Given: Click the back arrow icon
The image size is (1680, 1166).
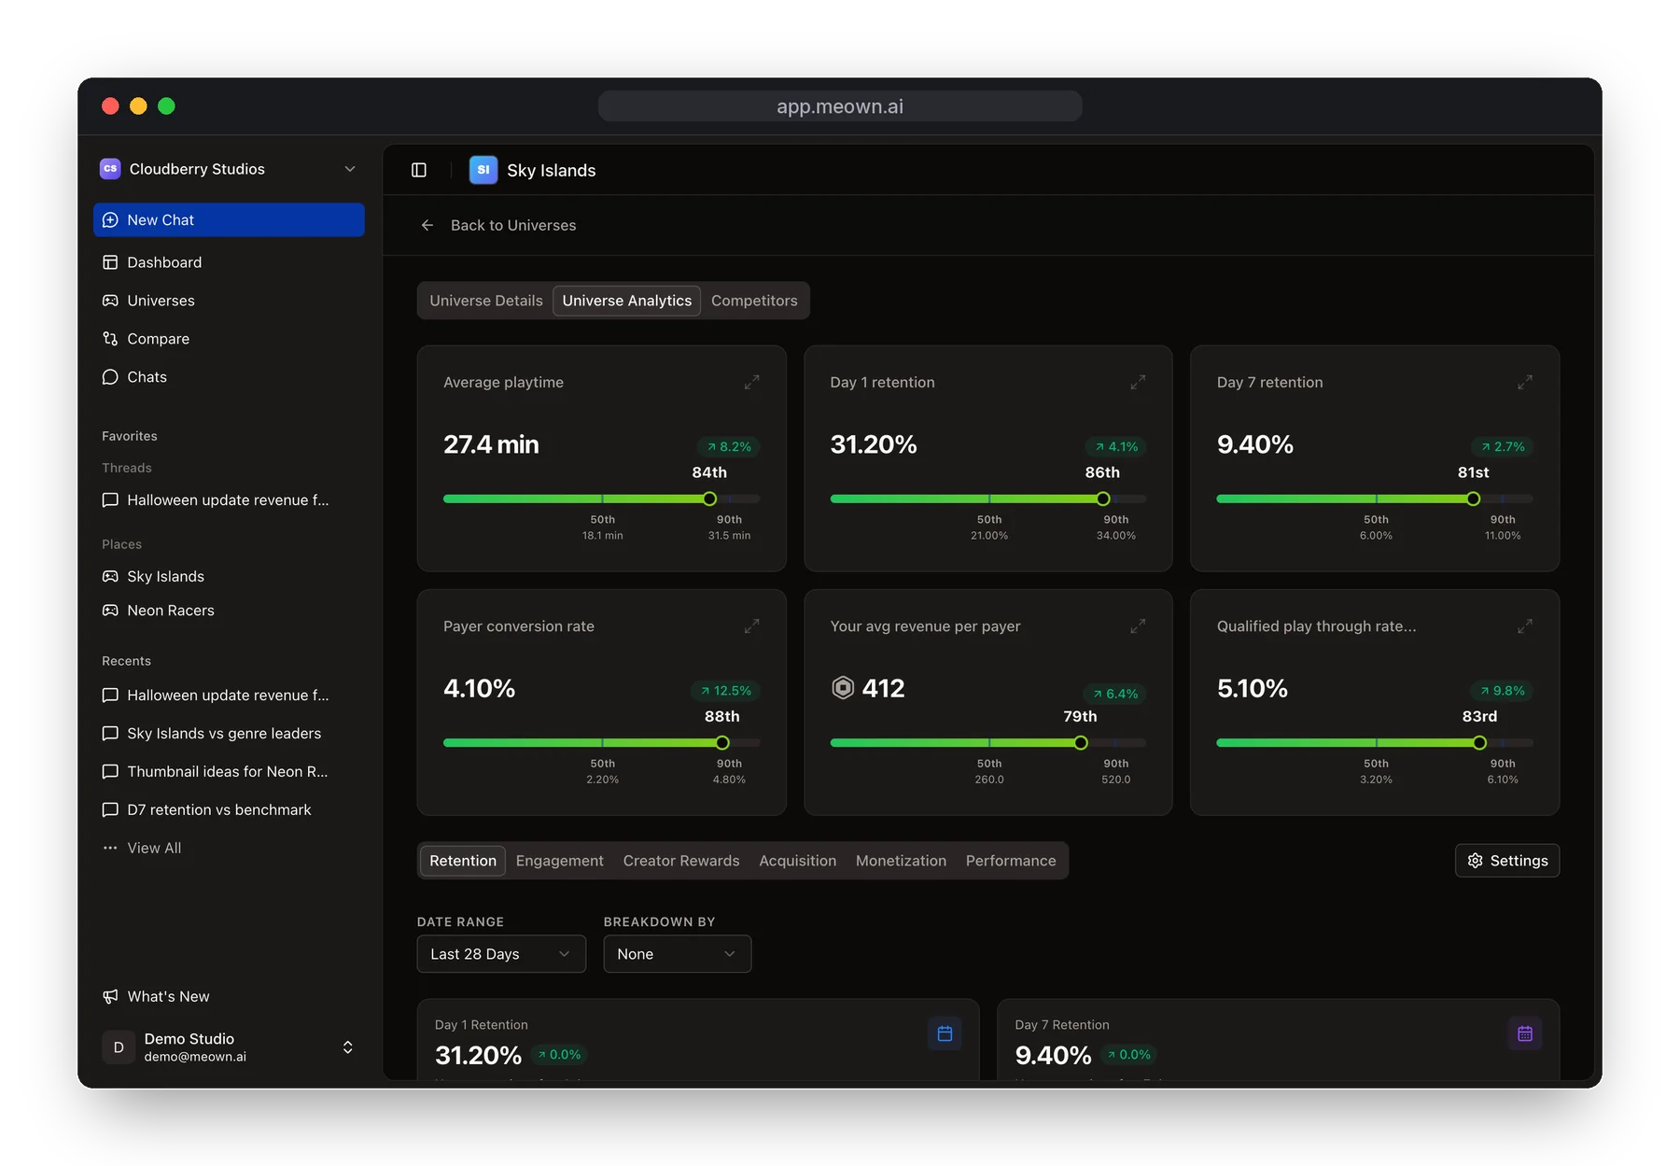Looking at the screenshot, I should click(x=427, y=225).
